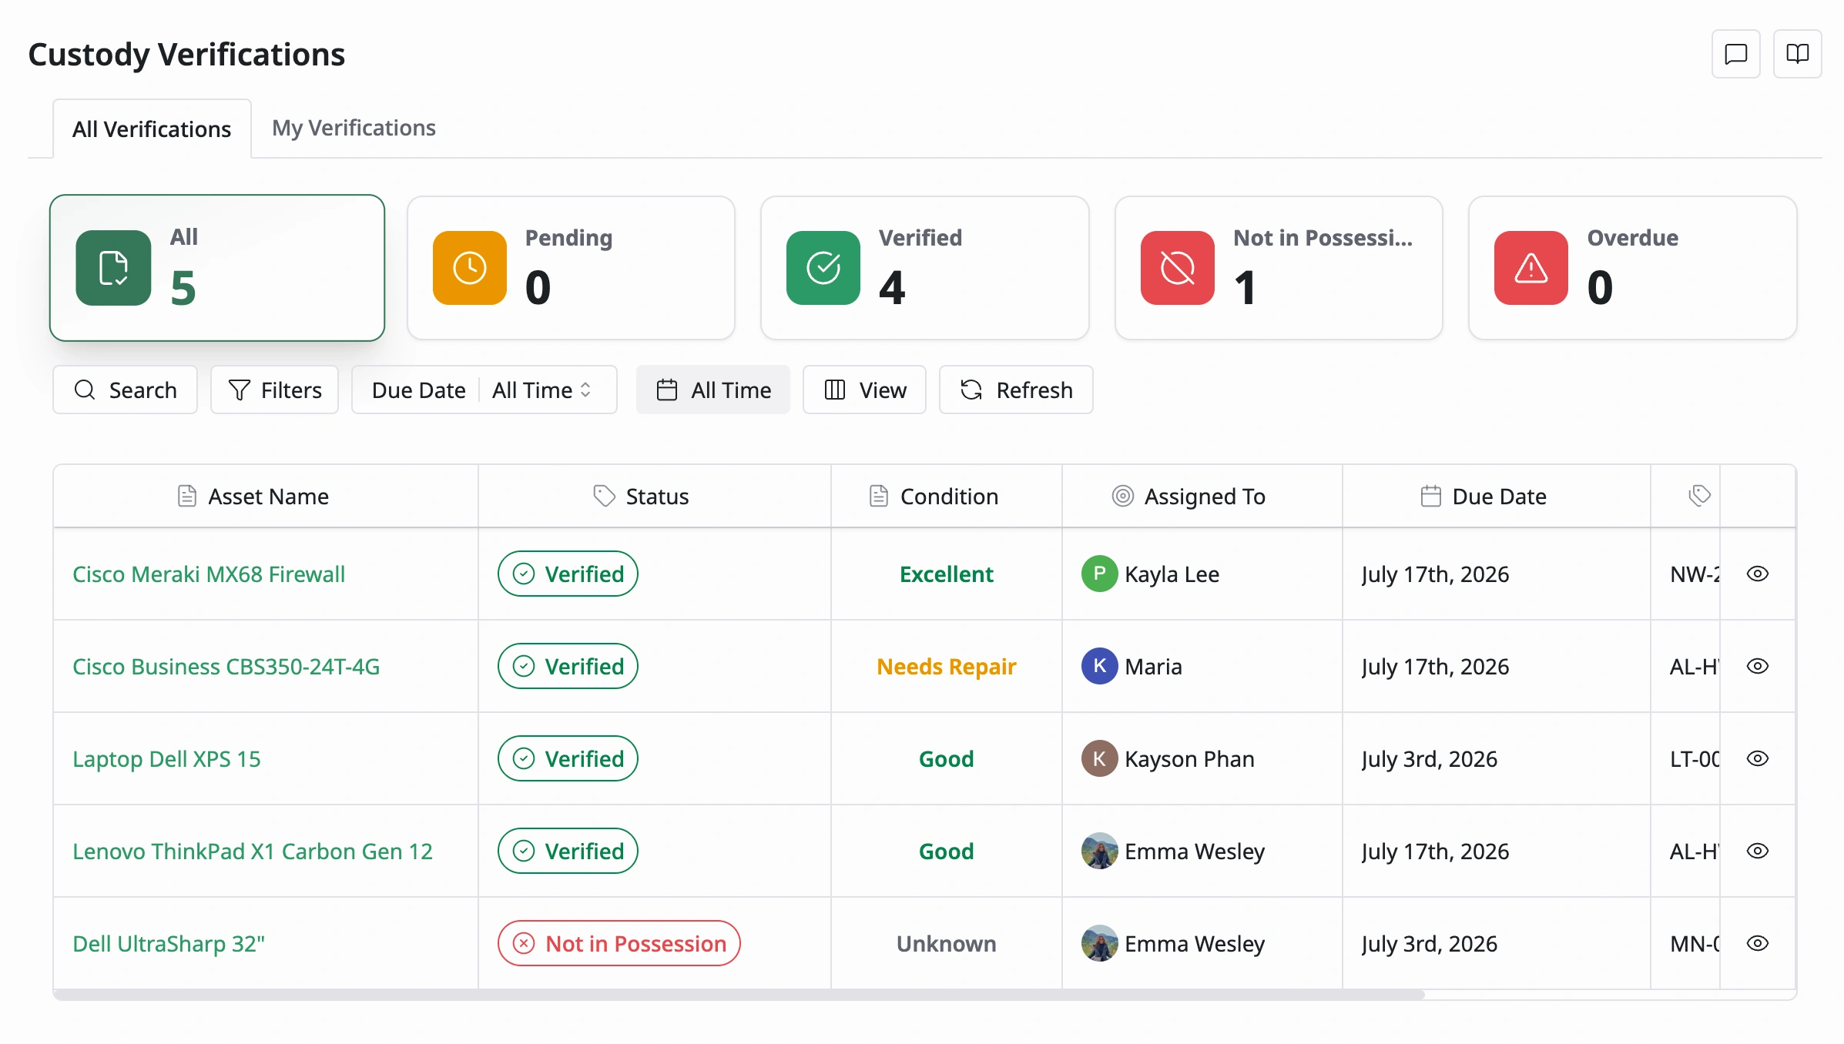Open the Lenovo ThinkPad X1 Carbon Gen 12 link
Viewport: 1844px width, 1044px height.
[253, 852]
